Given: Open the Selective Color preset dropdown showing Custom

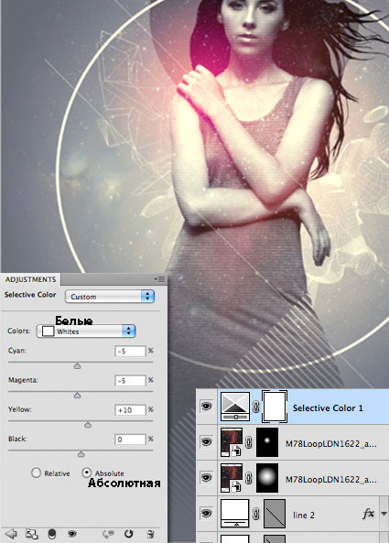Looking at the screenshot, I should [x=110, y=297].
